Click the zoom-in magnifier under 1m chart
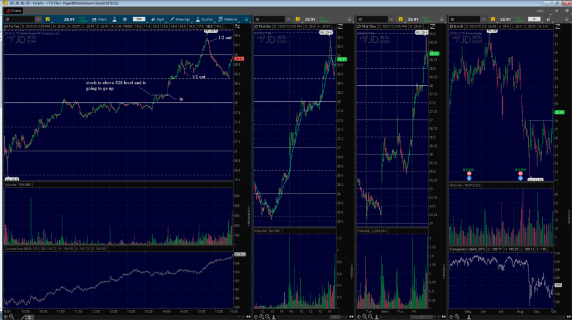The image size is (572, 320). tap(11, 317)
